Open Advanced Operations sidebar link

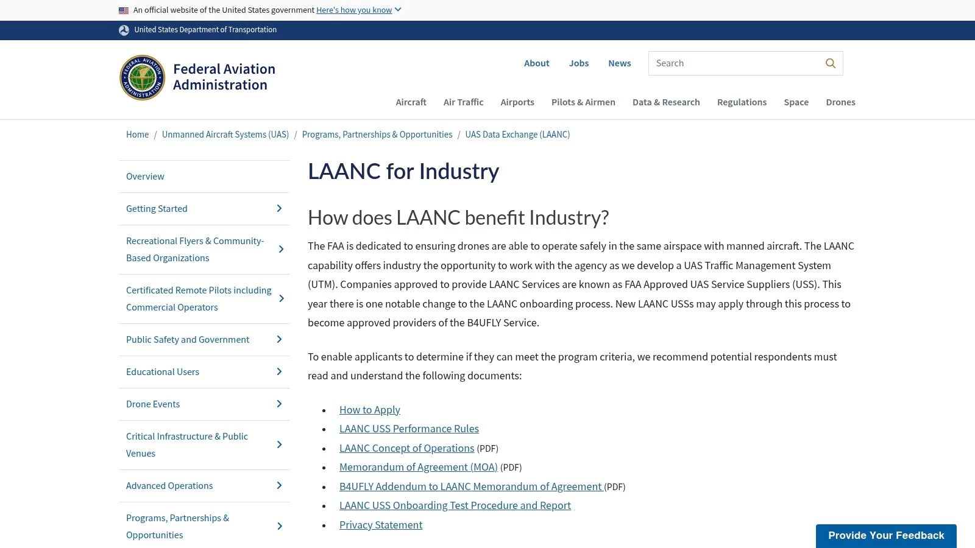click(169, 486)
